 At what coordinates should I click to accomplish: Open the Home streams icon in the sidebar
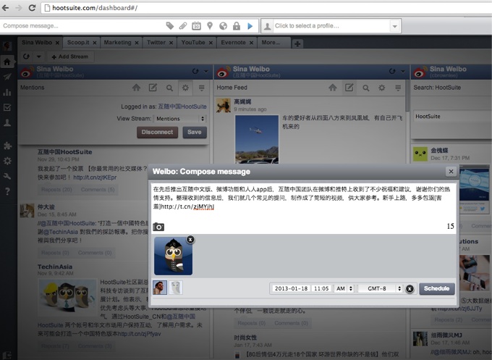pyautogui.click(x=7, y=62)
